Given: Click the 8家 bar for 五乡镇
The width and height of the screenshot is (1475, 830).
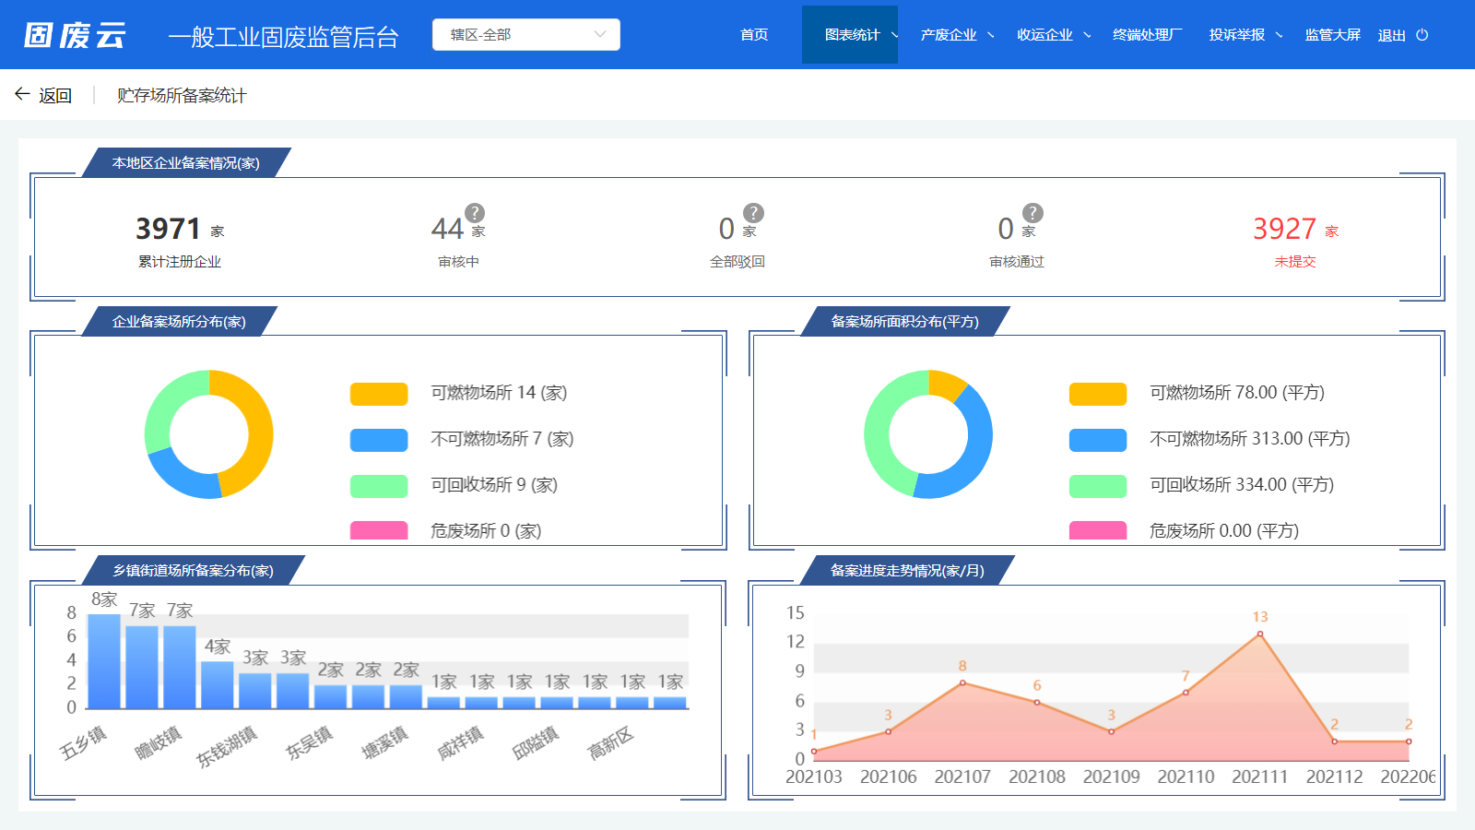Looking at the screenshot, I should point(104,661).
